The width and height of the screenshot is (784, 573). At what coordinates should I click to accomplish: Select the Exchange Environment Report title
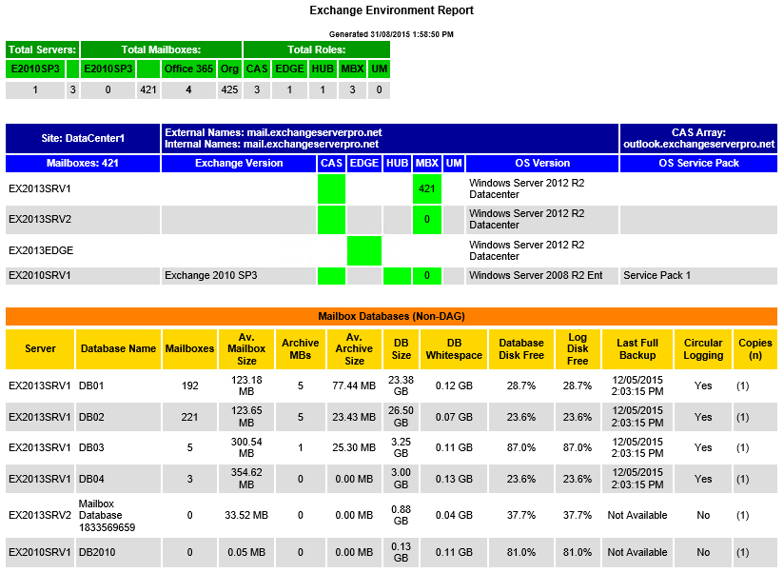point(391,10)
